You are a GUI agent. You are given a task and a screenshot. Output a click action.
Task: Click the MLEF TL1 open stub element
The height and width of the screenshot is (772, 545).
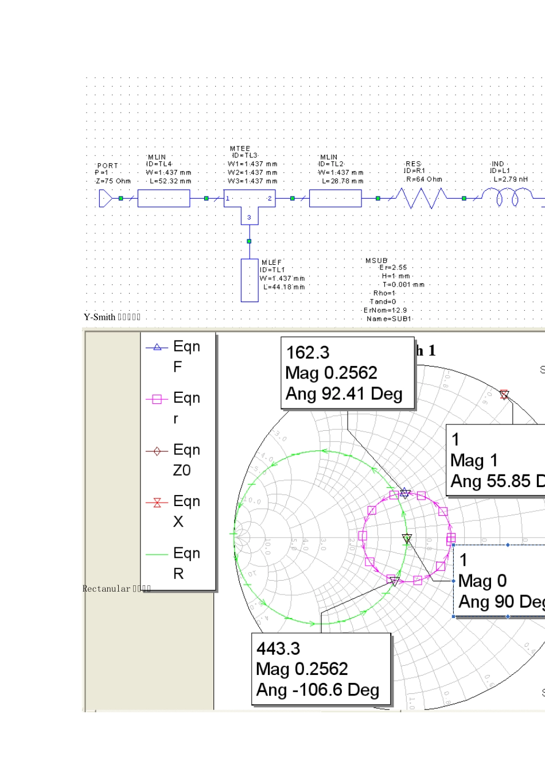250,280
